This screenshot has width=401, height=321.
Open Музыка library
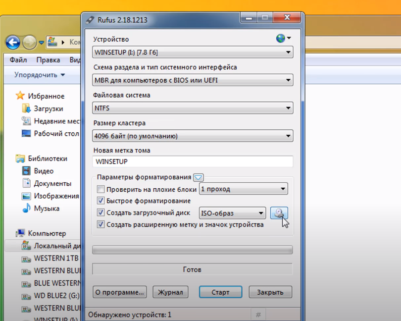tap(41, 209)
